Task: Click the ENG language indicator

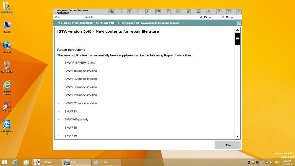Action: coord(277,162)
